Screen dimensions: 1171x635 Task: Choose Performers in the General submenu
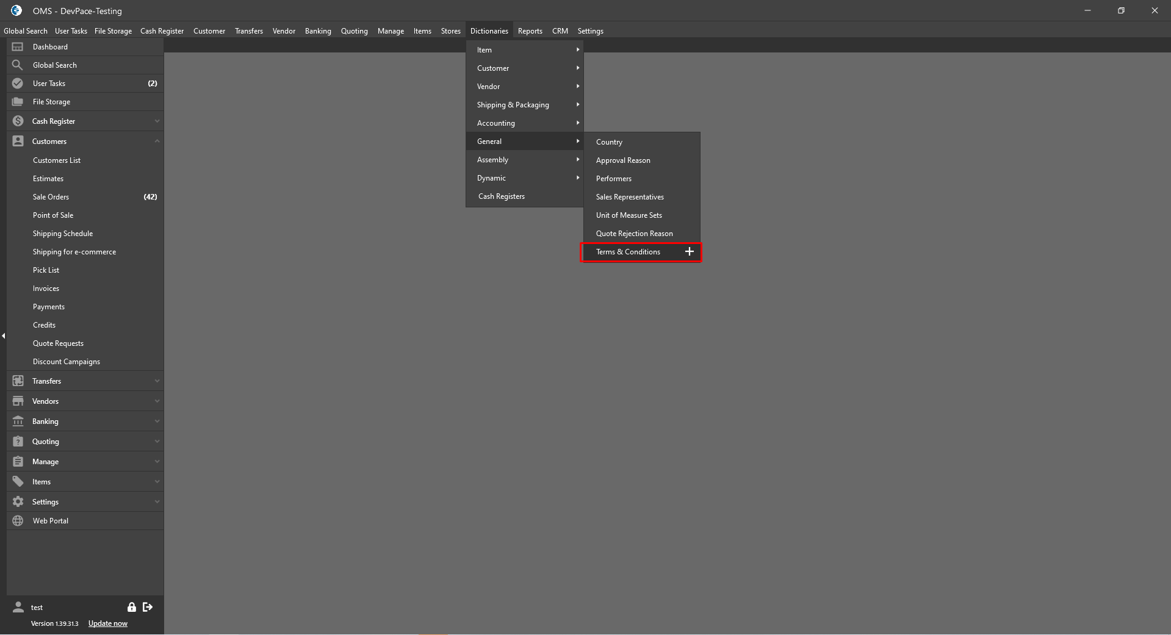pos(642,179)
